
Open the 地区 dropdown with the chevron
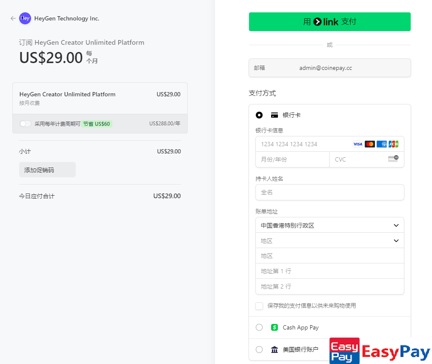[330, 241]
